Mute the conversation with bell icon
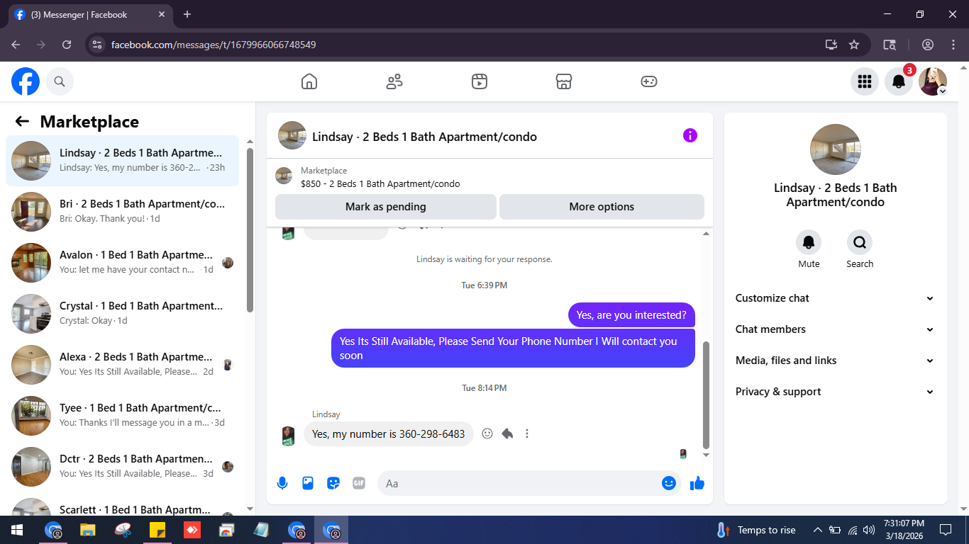The width and height of the screenshot is (969, 544). click(x=809, y=243)
